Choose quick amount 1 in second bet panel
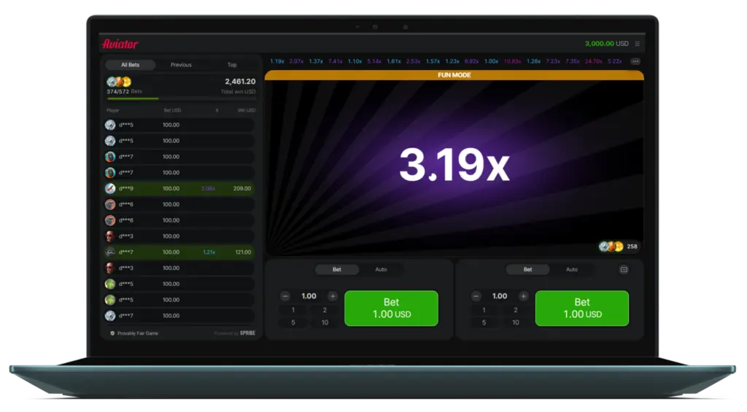The width and height of the screenshot is (747, 412). 484,310
